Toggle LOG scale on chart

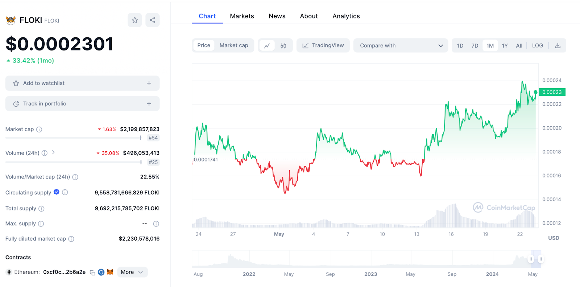click(538, 46)
